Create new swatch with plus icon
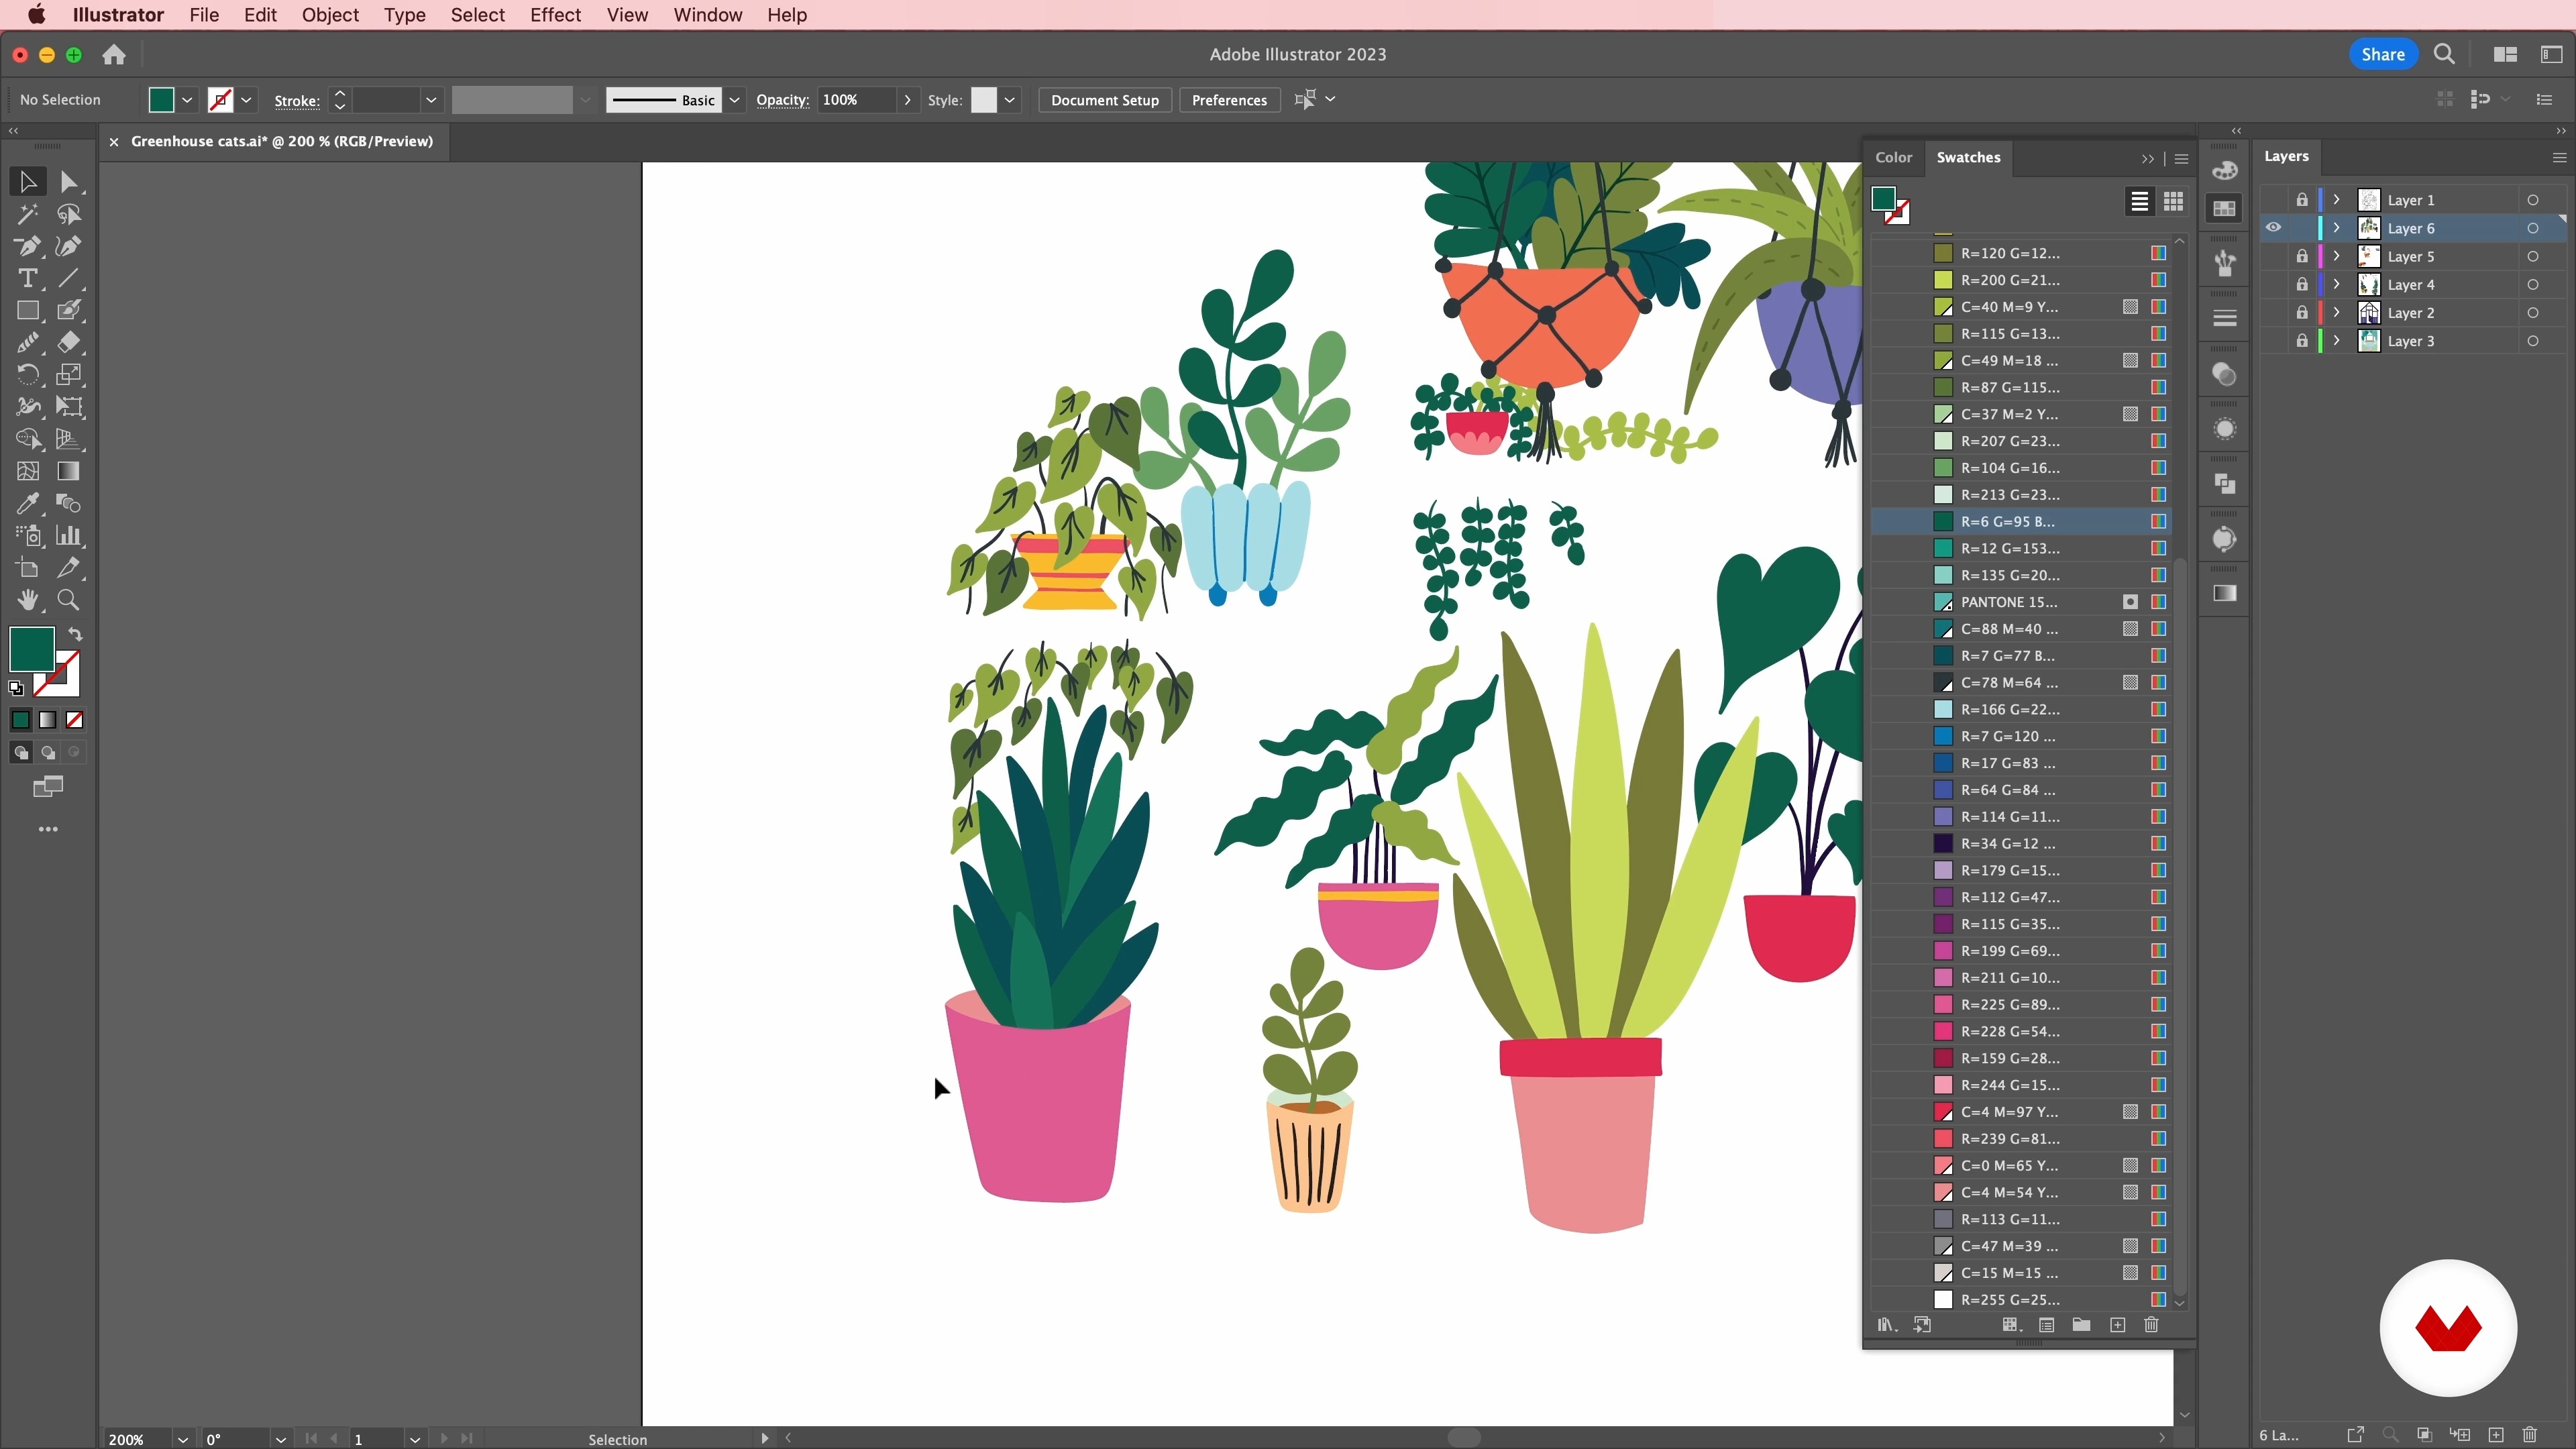The image size is (2576, 1449). [x=2117, y=1325]
